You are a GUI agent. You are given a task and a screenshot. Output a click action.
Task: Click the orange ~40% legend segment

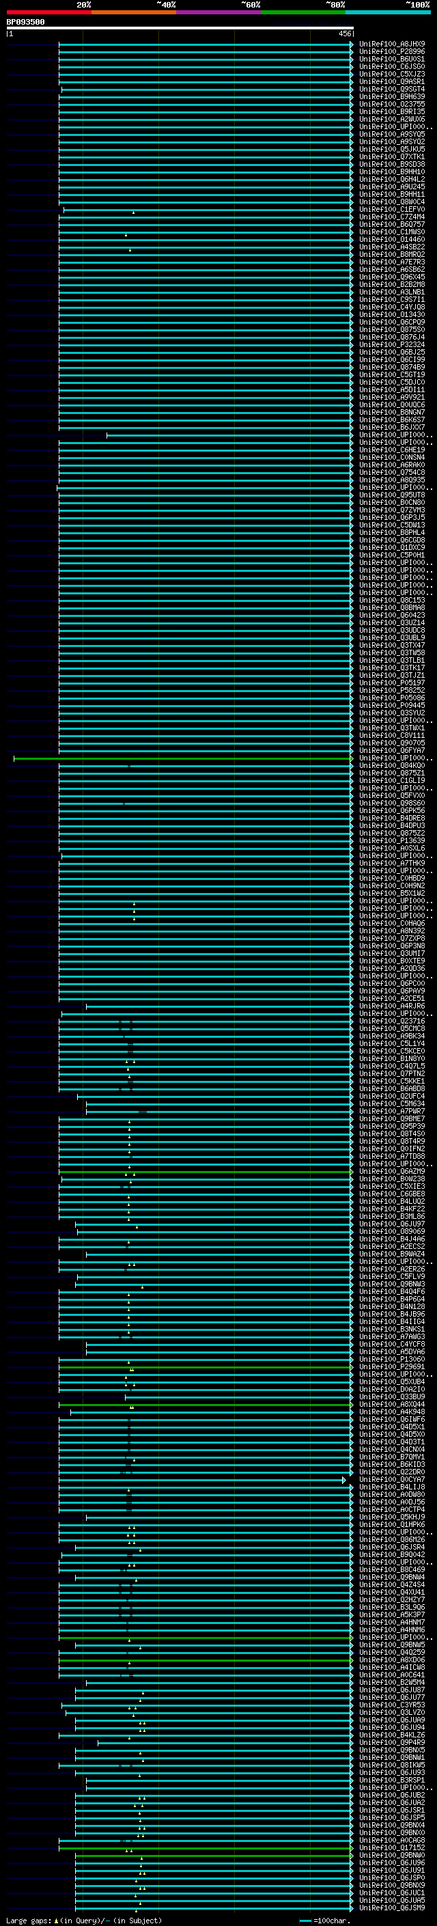point(134,12)
